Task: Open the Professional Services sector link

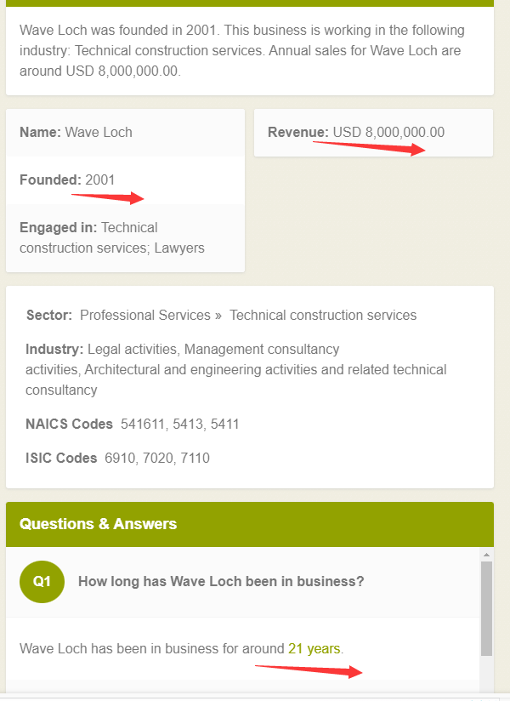Action: [145, 315]
